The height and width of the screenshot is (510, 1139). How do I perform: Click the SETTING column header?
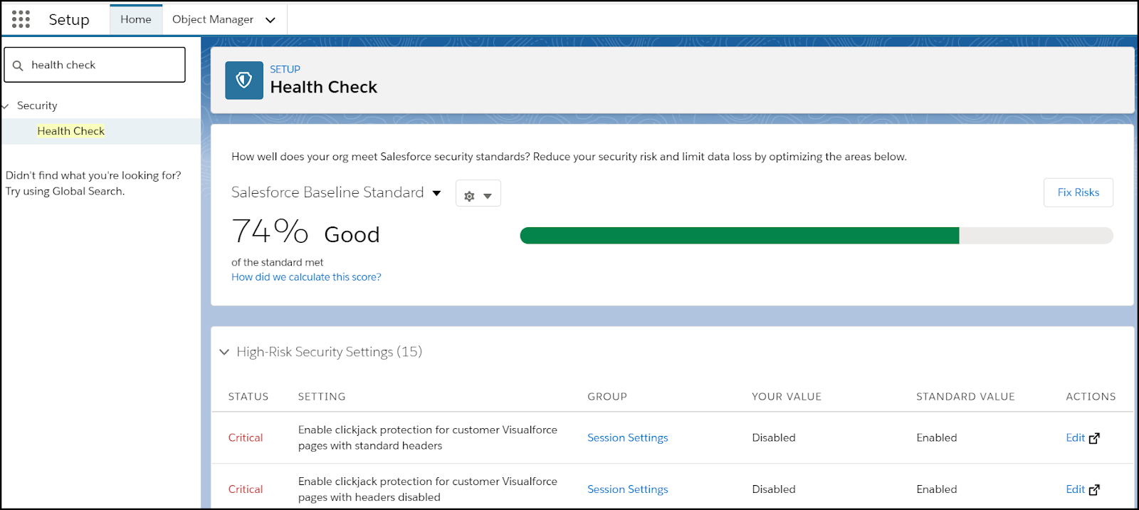pyautogui.click(x=322, y=397)
